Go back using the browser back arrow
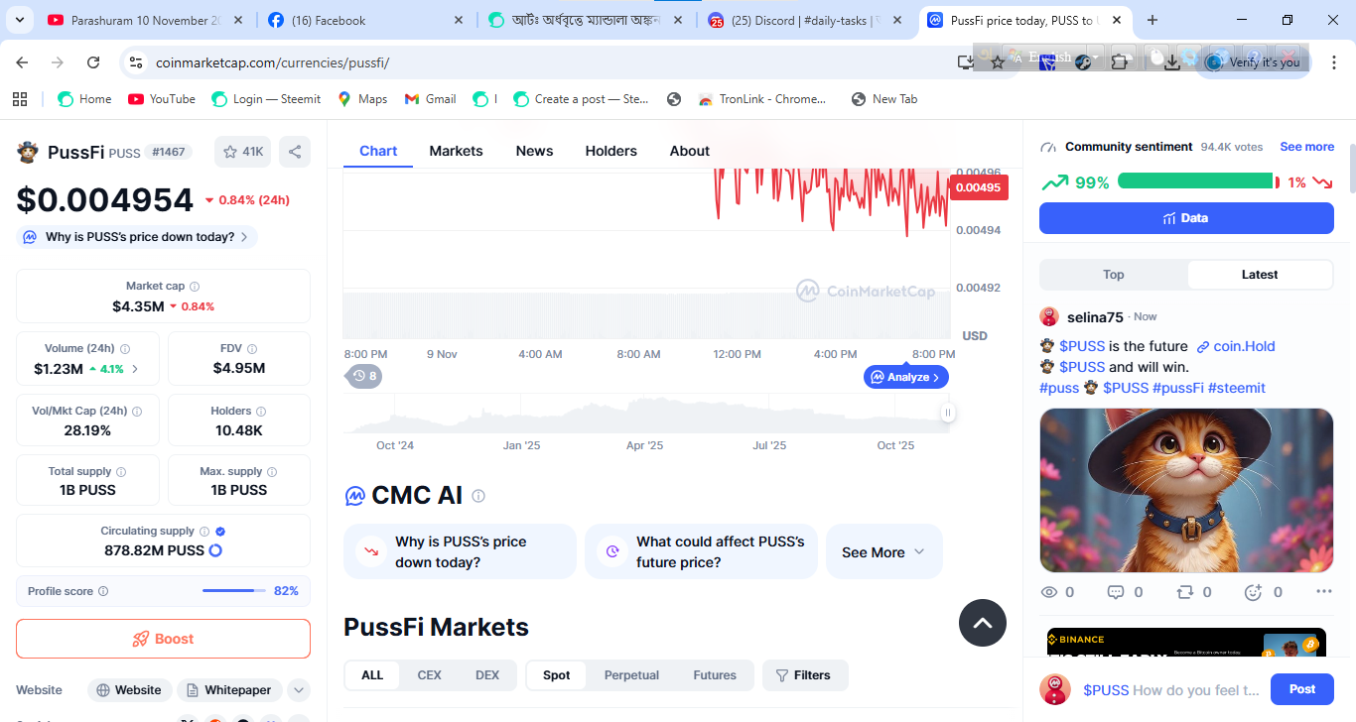This screenshot has height=722, width=1356. click(x=22, y=62)
